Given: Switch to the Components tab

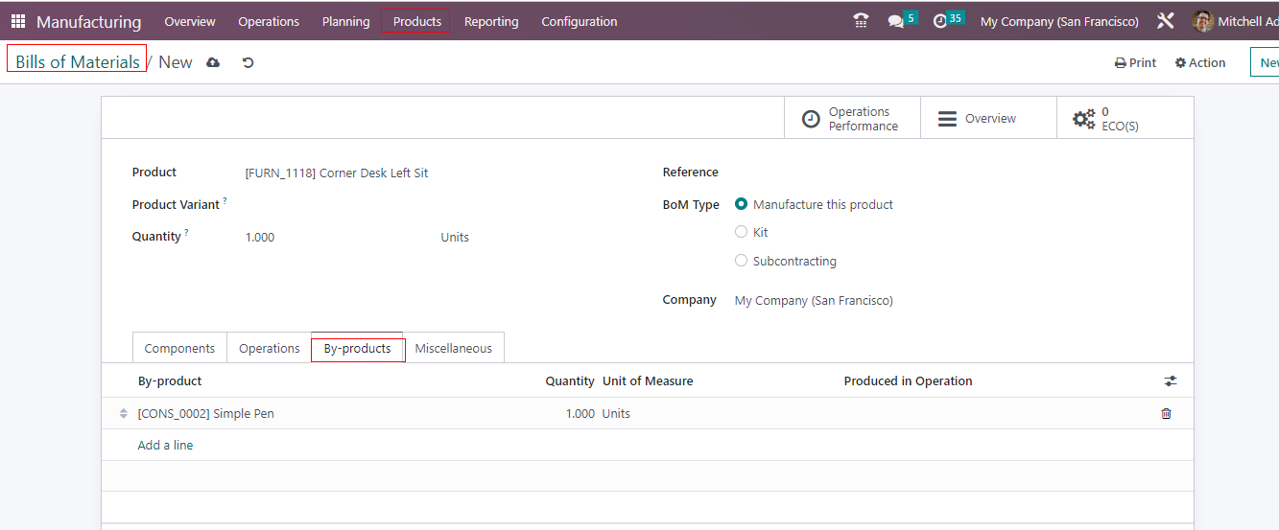Looking at the screenshot, I should point(179,349).
